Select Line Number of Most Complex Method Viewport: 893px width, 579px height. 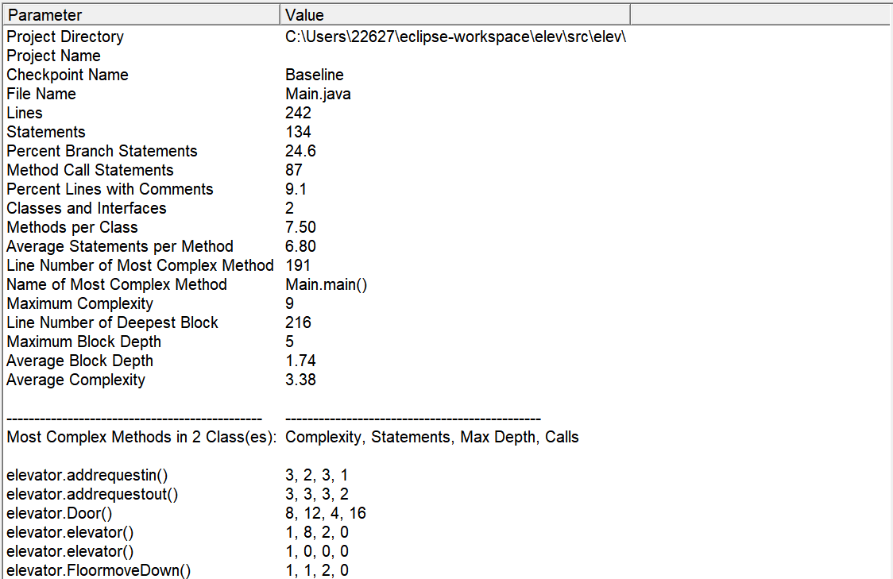140,266
